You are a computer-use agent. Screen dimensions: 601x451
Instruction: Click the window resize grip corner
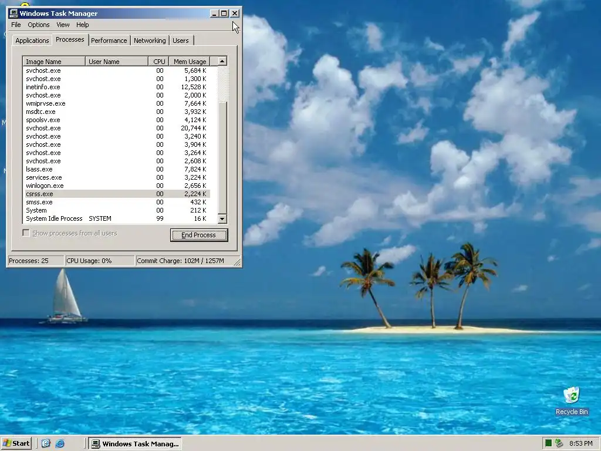(237, 262)
